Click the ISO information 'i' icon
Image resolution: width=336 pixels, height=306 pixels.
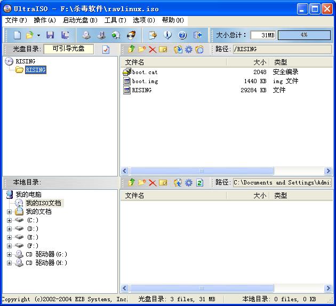(167, 35)
